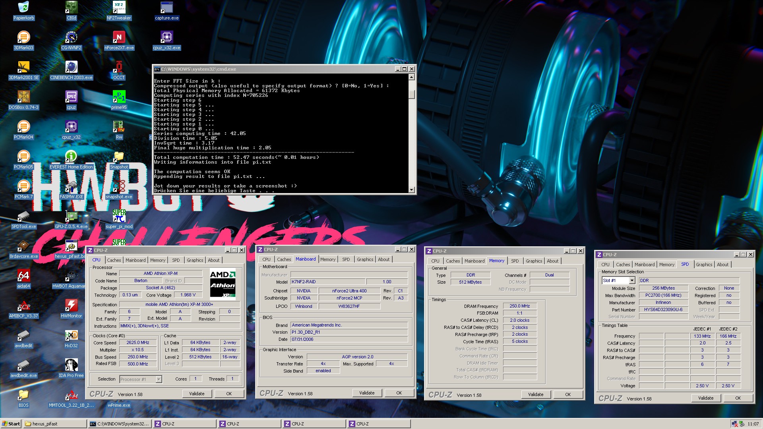
Task: Select About tab in SPD CPU-Z window
Action: click(x=723, y=265)
